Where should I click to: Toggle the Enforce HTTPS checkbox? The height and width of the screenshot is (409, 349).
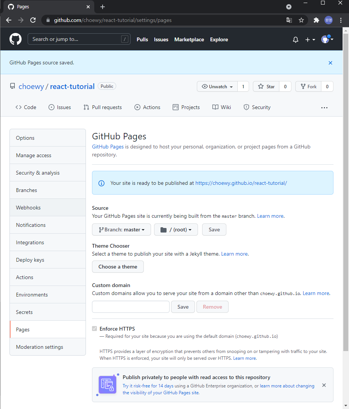94,329
